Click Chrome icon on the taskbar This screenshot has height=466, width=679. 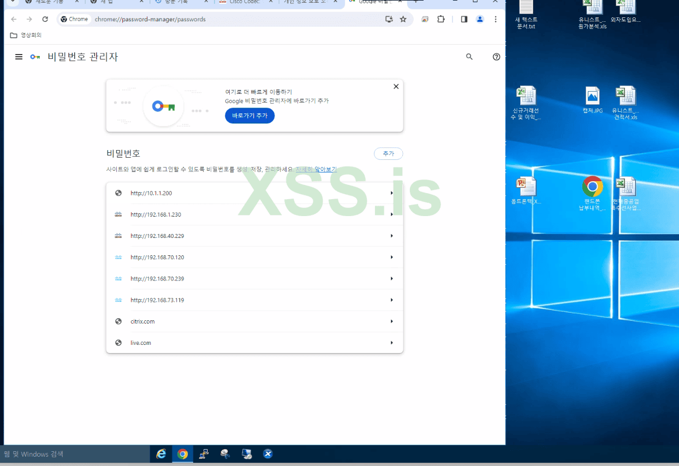click(183, 454)
